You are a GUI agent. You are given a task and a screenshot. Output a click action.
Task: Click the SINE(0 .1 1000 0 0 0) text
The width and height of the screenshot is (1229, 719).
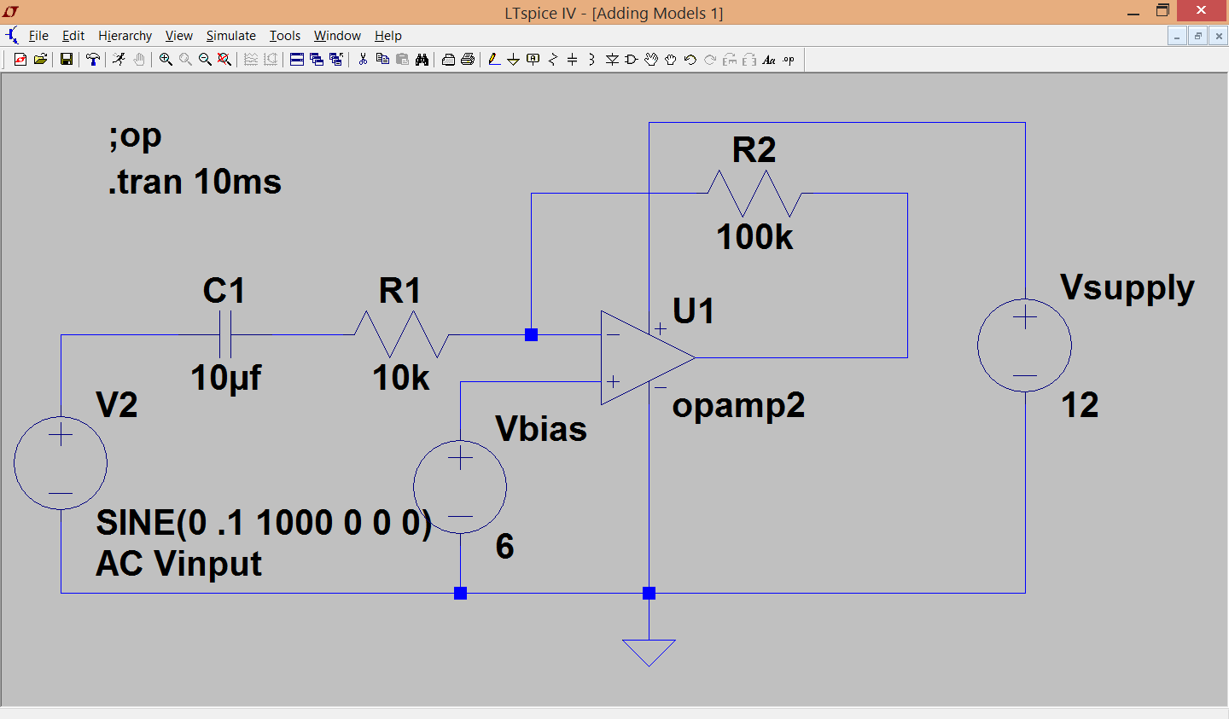tap(265, 523)
